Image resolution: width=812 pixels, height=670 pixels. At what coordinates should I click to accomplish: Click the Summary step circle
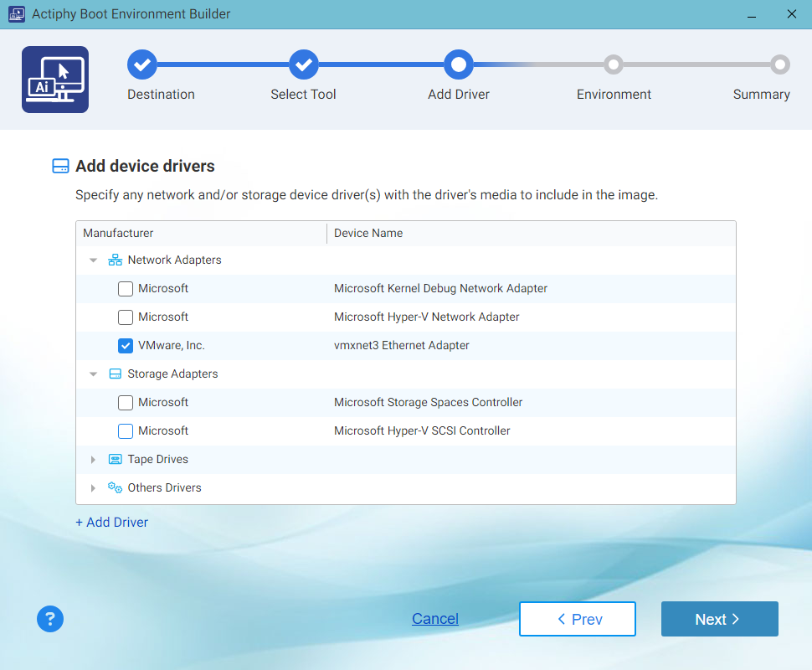[x=779, y=64]
